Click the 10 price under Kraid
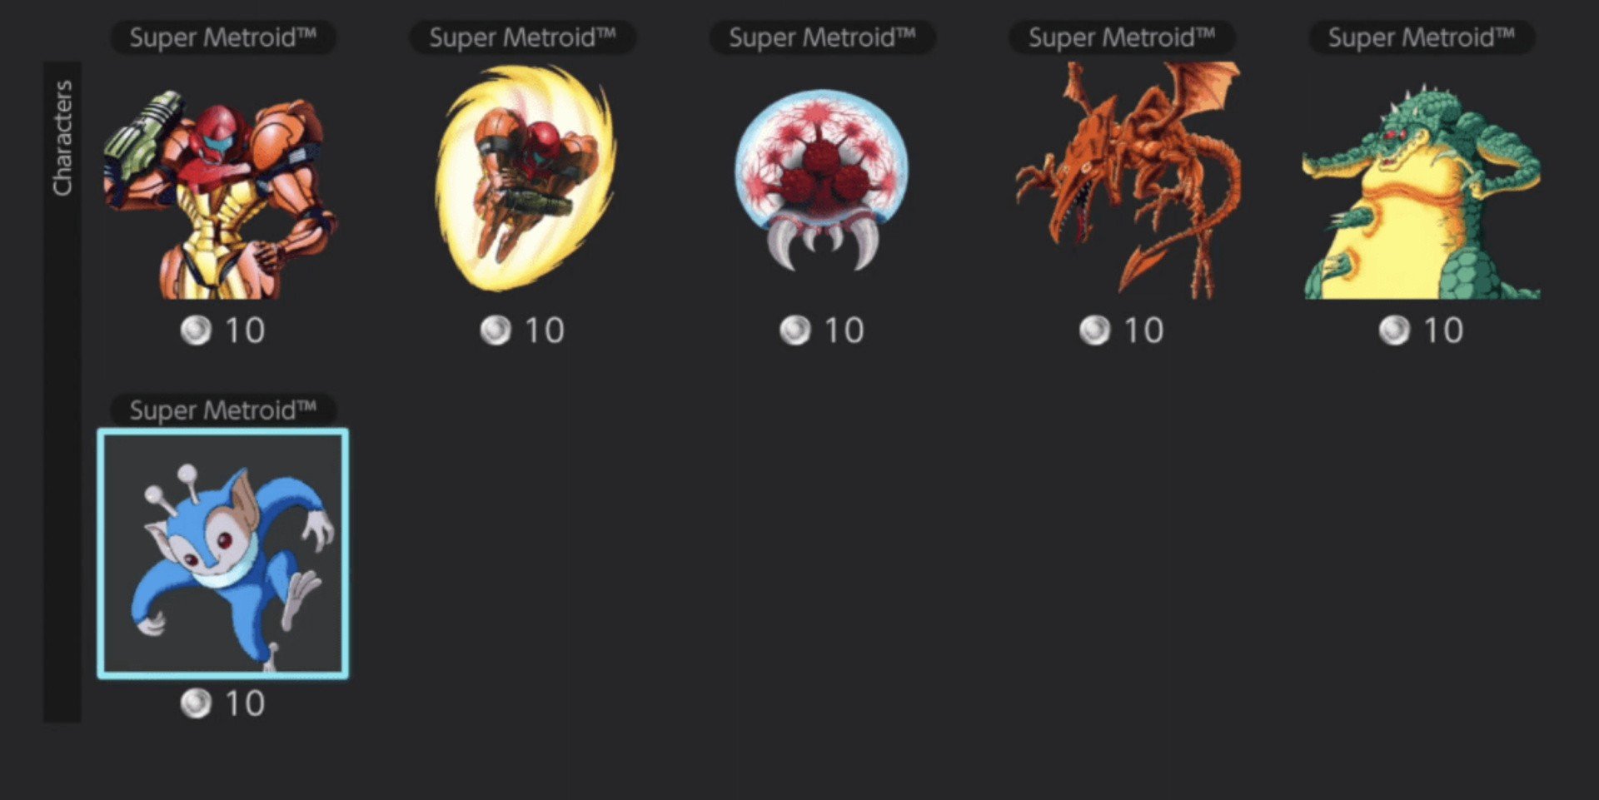 (x=1443, y=330)
